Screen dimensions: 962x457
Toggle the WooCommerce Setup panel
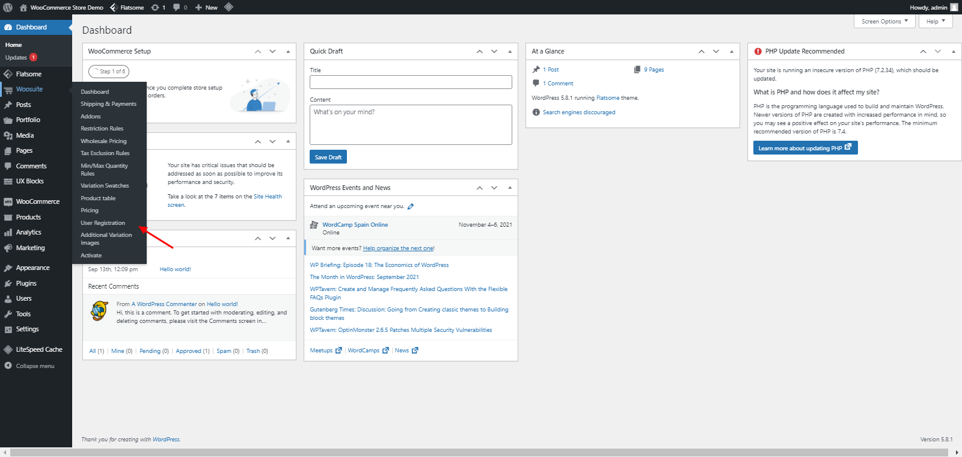point(288,51)
